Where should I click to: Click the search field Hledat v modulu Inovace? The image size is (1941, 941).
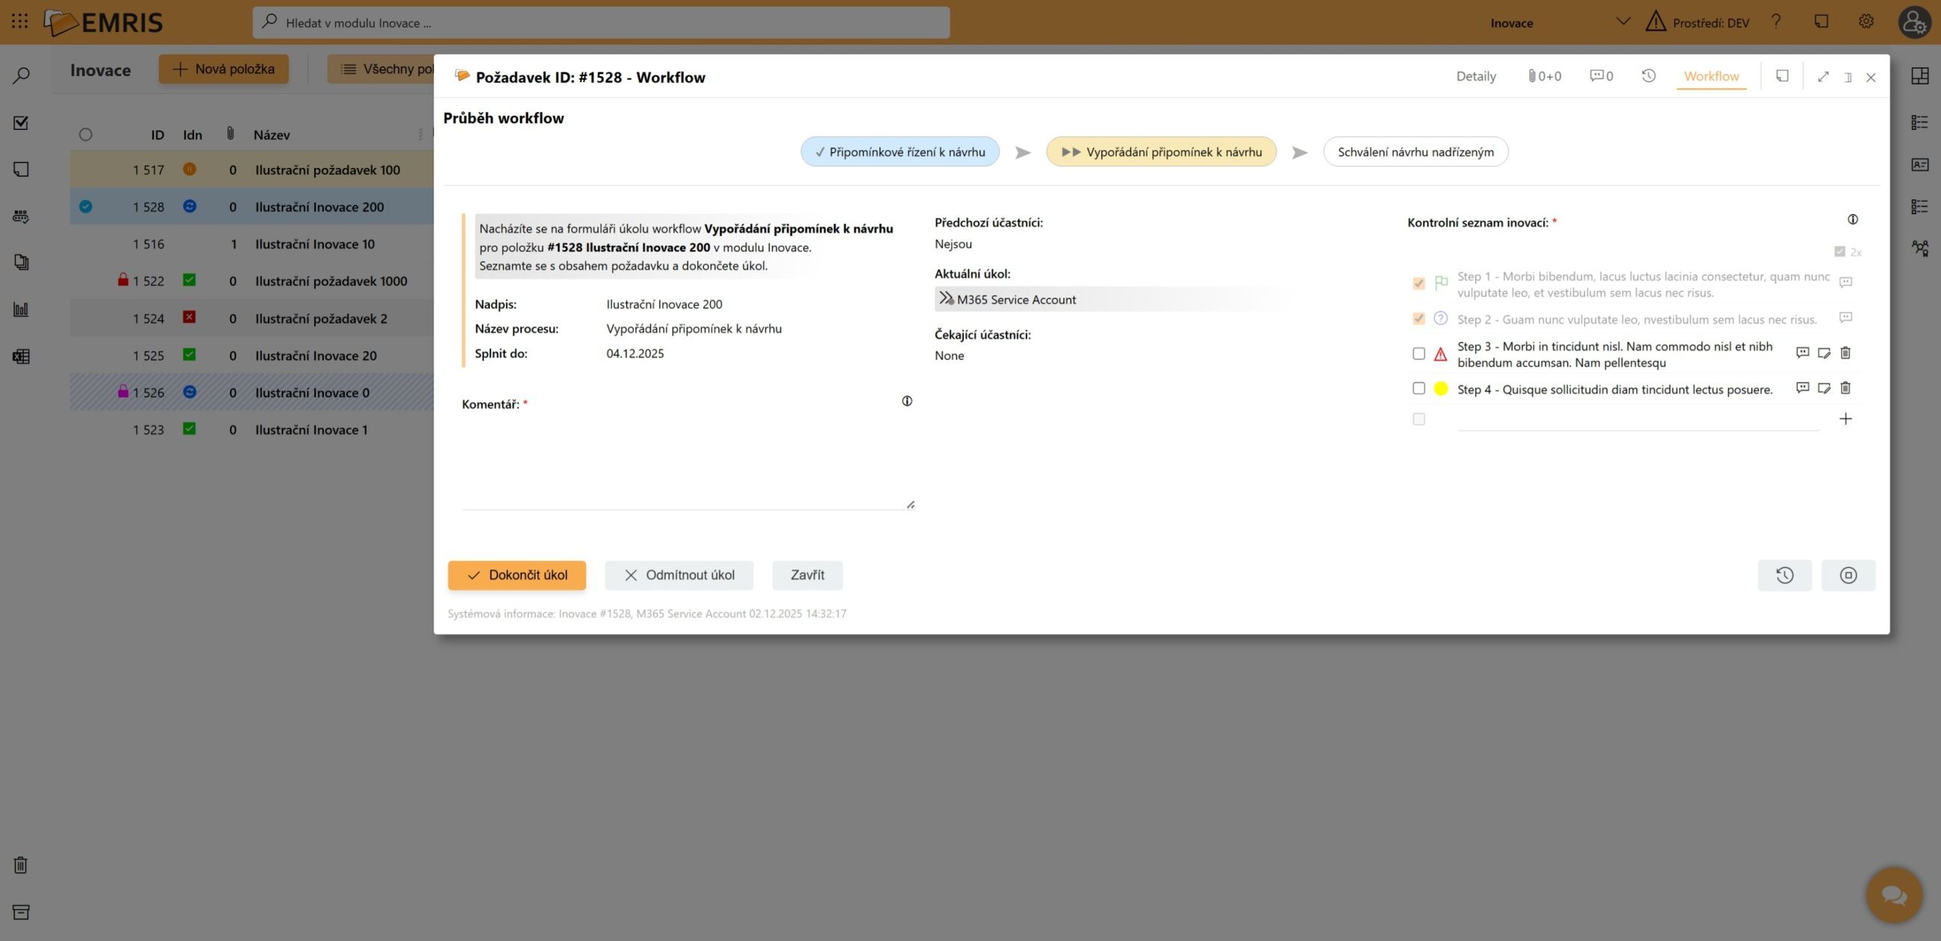(x=600, y=22)
